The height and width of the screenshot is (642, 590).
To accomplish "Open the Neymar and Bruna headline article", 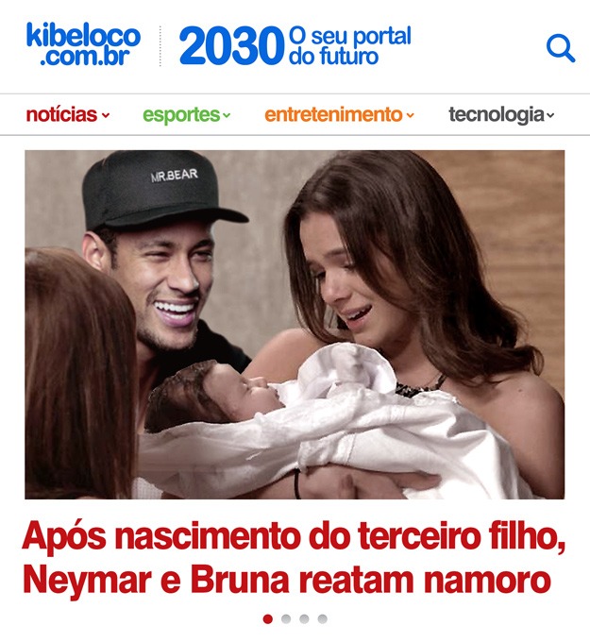I will pyautogui.click(x=294, y=558).
